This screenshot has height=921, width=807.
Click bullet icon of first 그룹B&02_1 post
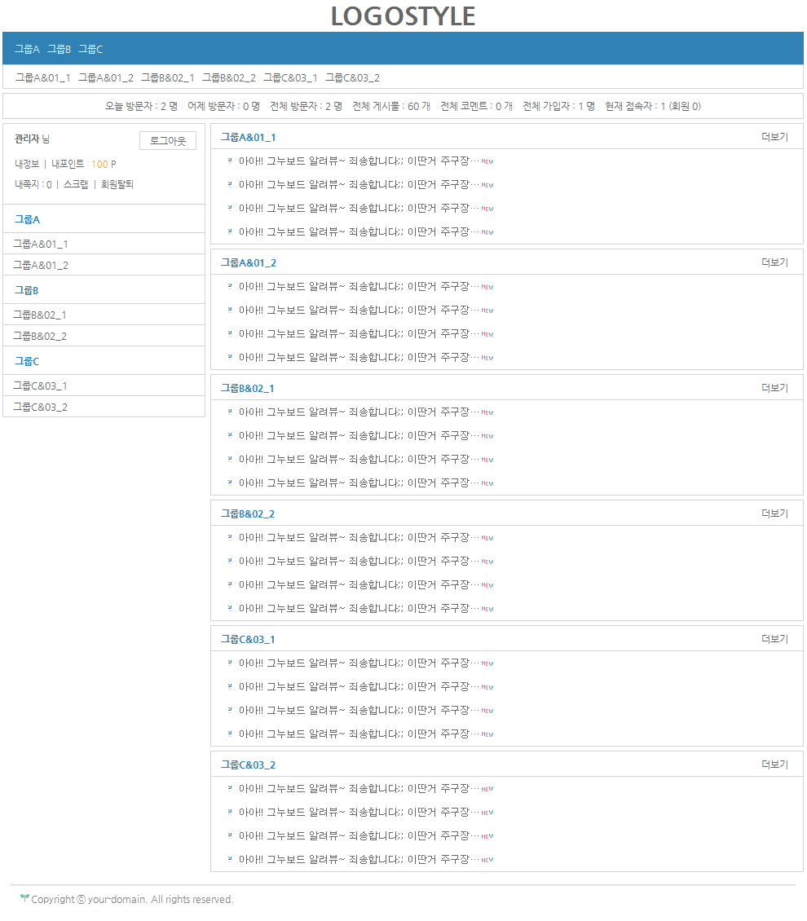tap(230, 412)
